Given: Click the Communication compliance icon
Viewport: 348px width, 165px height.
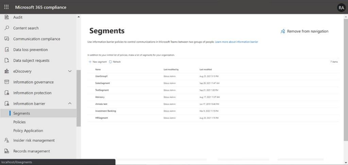Looking at the screenshot, I should click(x=6, y=39).
